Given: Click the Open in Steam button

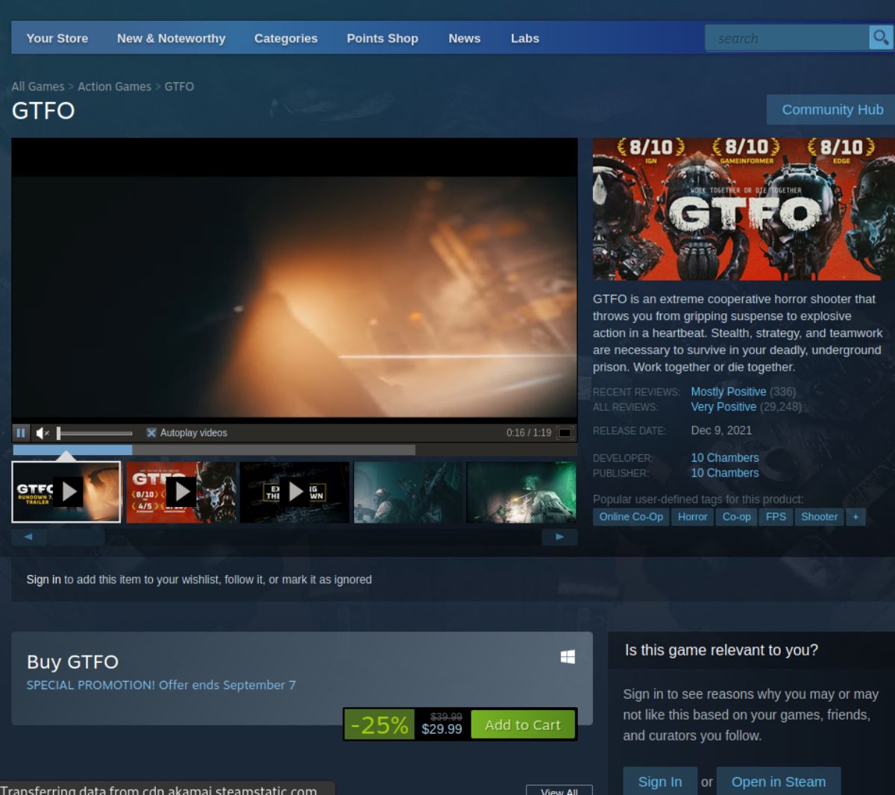Looking at the screenshot, I should pos(779,782).
